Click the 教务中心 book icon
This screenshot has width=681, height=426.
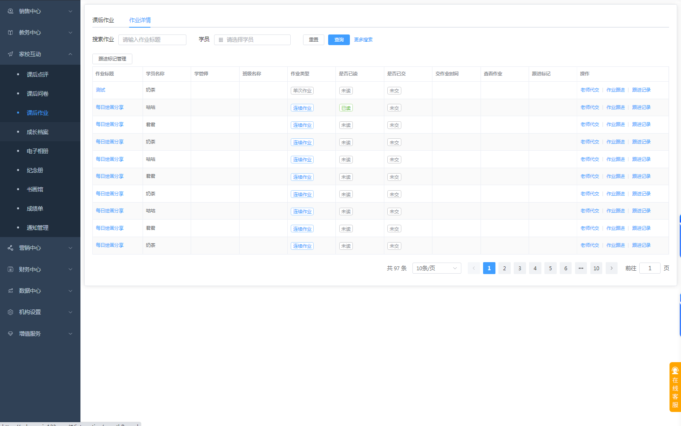[10, 32]
